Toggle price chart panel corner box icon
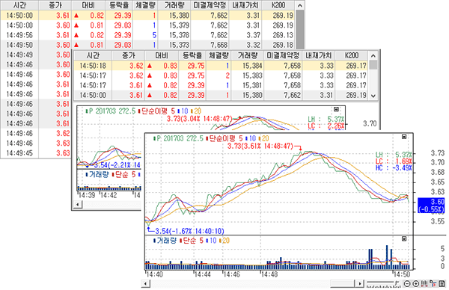 point(404,137)
